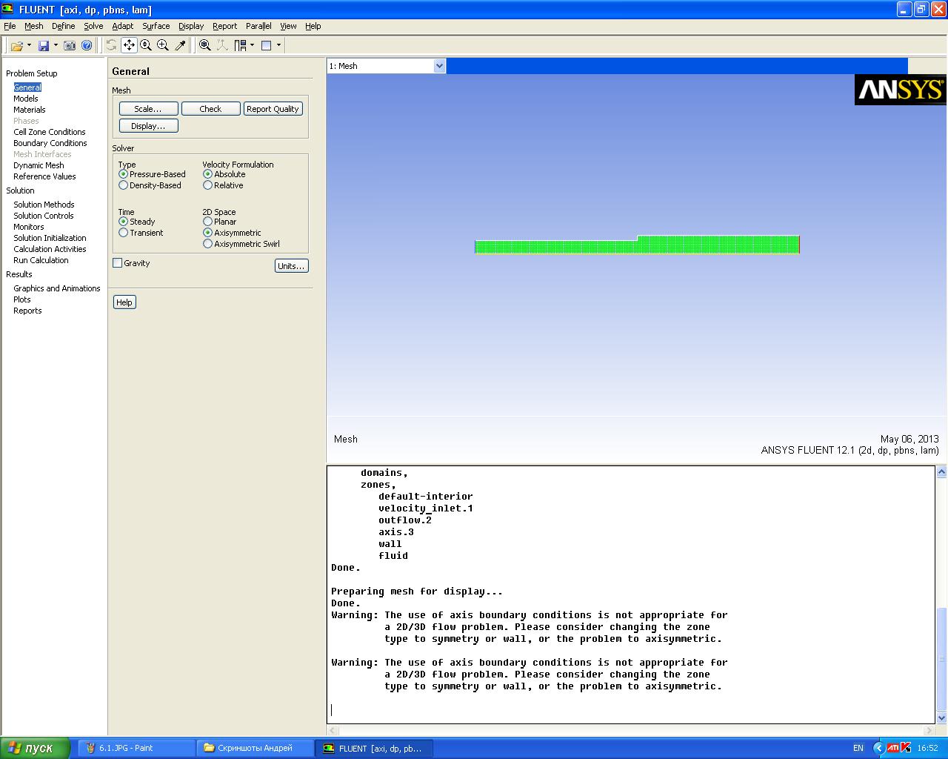Click the arrange window layout icon
The image size is (948, 759).
coord(240,45)
